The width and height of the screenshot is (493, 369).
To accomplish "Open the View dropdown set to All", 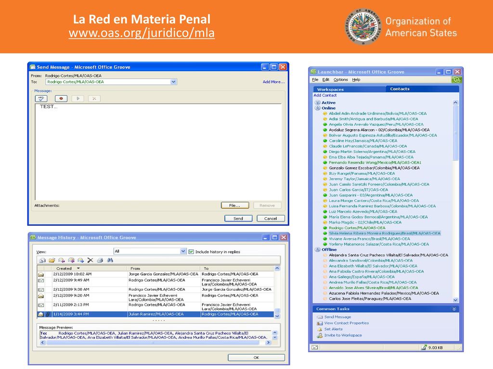I will click(183, 251).
